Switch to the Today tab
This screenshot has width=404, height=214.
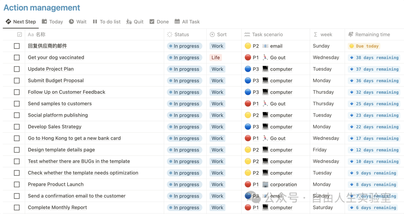(x=52, y=22)
